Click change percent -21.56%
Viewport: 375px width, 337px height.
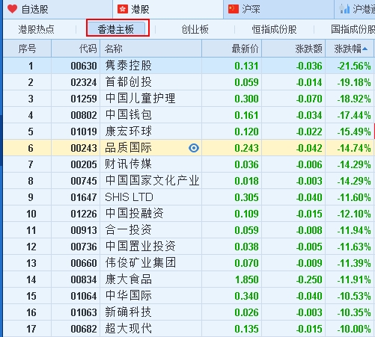[354, 66]
